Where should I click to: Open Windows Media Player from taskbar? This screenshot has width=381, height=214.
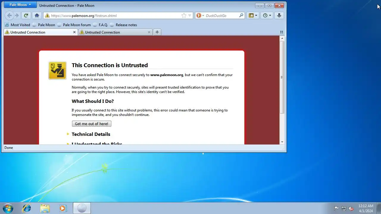pos(63,208)
